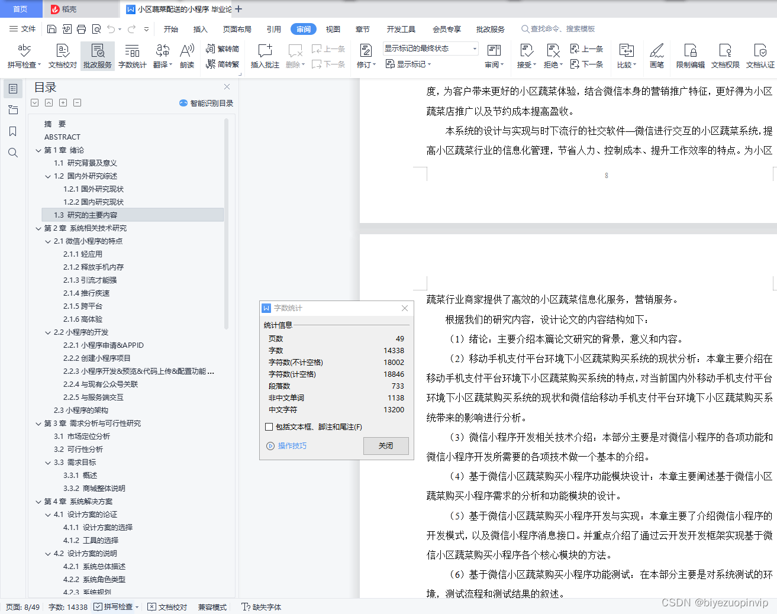Image resolution: width=777 pixels, height=614 pixels.
Task: Collapse 2.1 微信小程序的特点 node
Action: (x=48, y=241)
